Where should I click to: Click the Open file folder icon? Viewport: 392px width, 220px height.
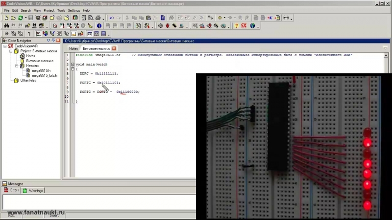(x=13, y=18)
